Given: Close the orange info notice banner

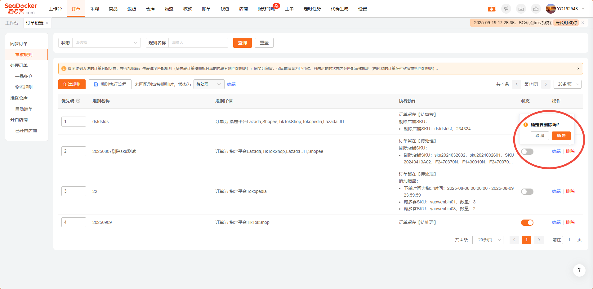Looking at the screenshot, I should tap(578, 69).
